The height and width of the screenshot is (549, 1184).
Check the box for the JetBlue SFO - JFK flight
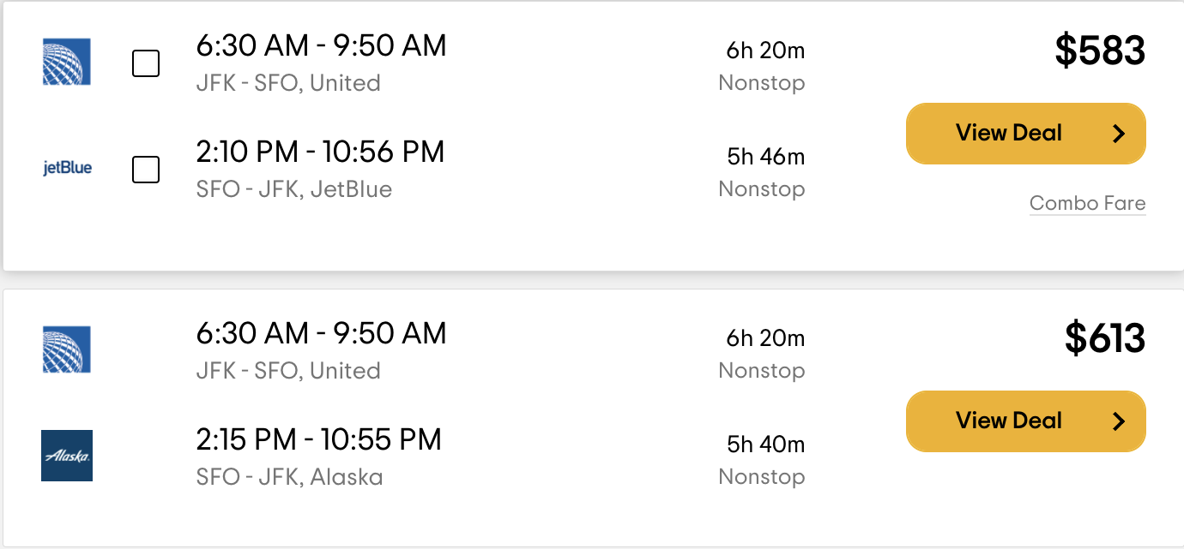146,170
